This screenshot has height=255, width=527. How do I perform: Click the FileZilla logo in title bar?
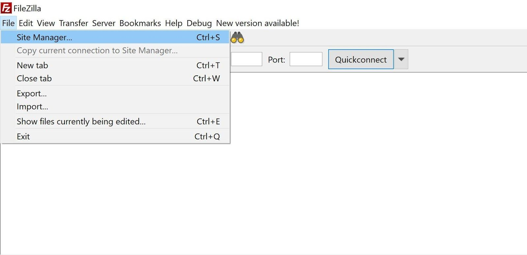point(6,8)
